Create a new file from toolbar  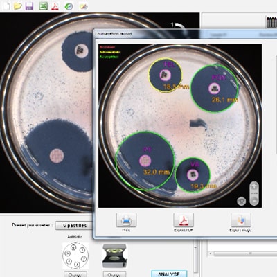coord(6,6)
